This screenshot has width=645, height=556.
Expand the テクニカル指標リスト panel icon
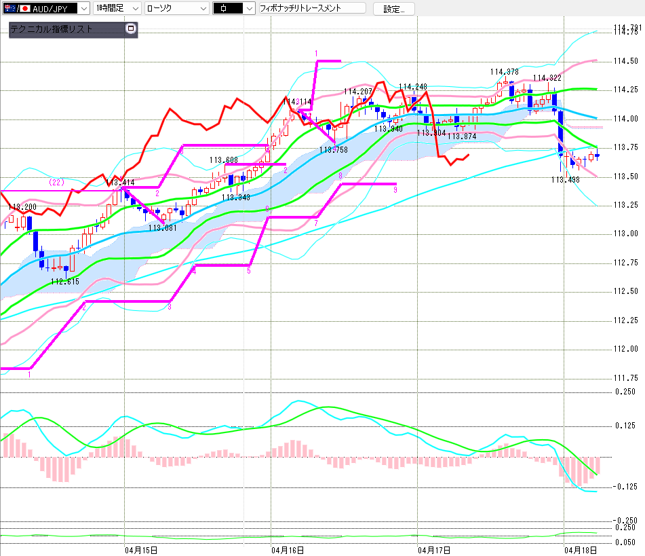[x=131, y=29]
